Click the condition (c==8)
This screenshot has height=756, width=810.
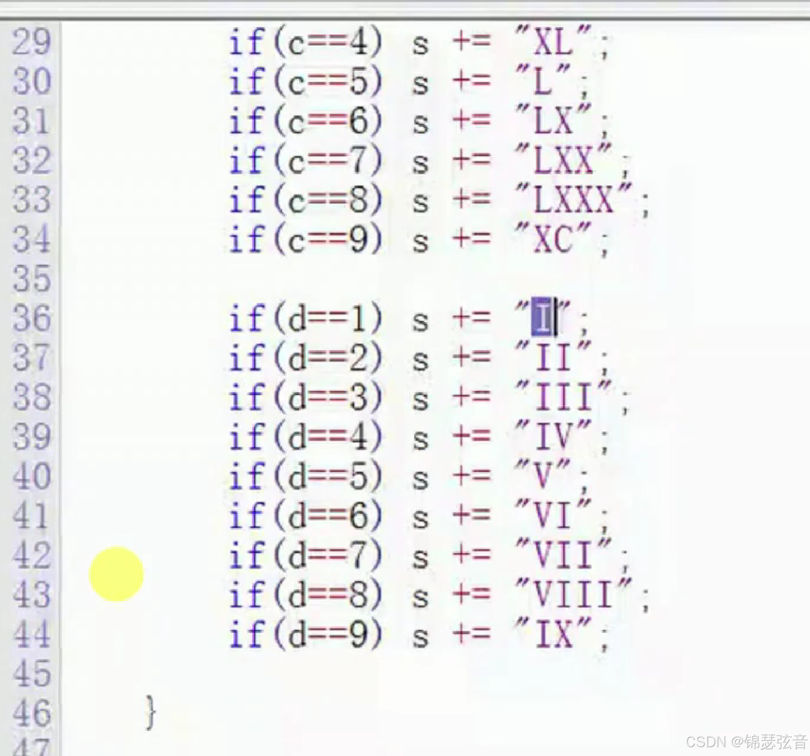coord(328,201)
